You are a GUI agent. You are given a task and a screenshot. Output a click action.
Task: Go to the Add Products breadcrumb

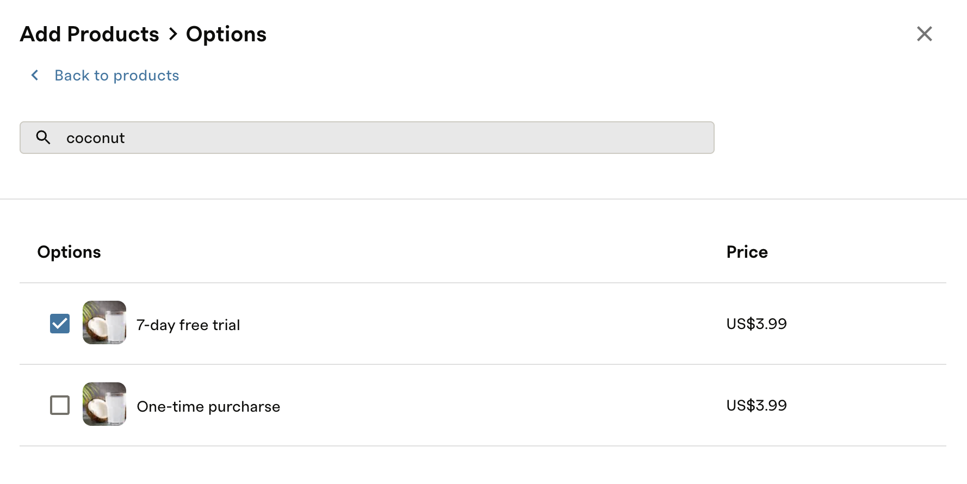[90, 34]
